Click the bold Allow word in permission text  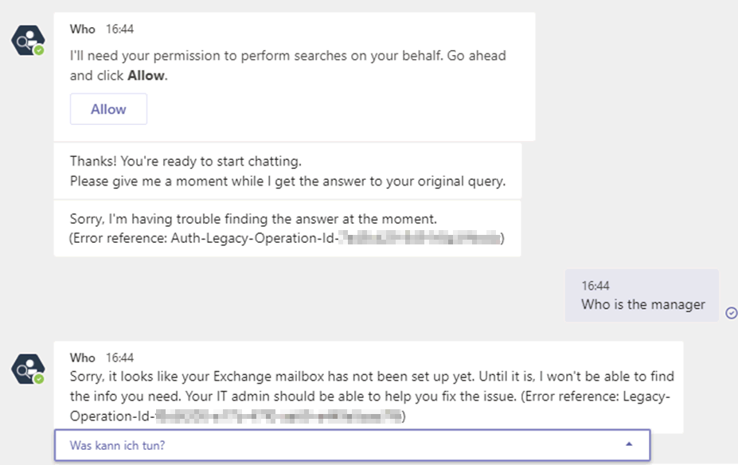[146, 76]
